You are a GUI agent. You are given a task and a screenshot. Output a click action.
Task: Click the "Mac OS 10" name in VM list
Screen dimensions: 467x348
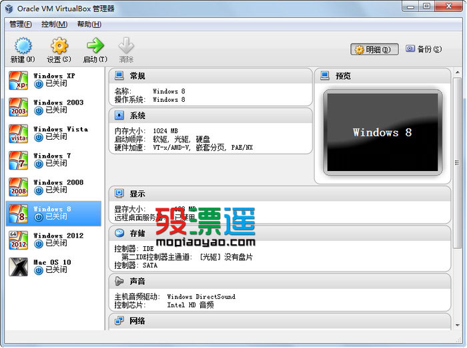tap(52, 262)
